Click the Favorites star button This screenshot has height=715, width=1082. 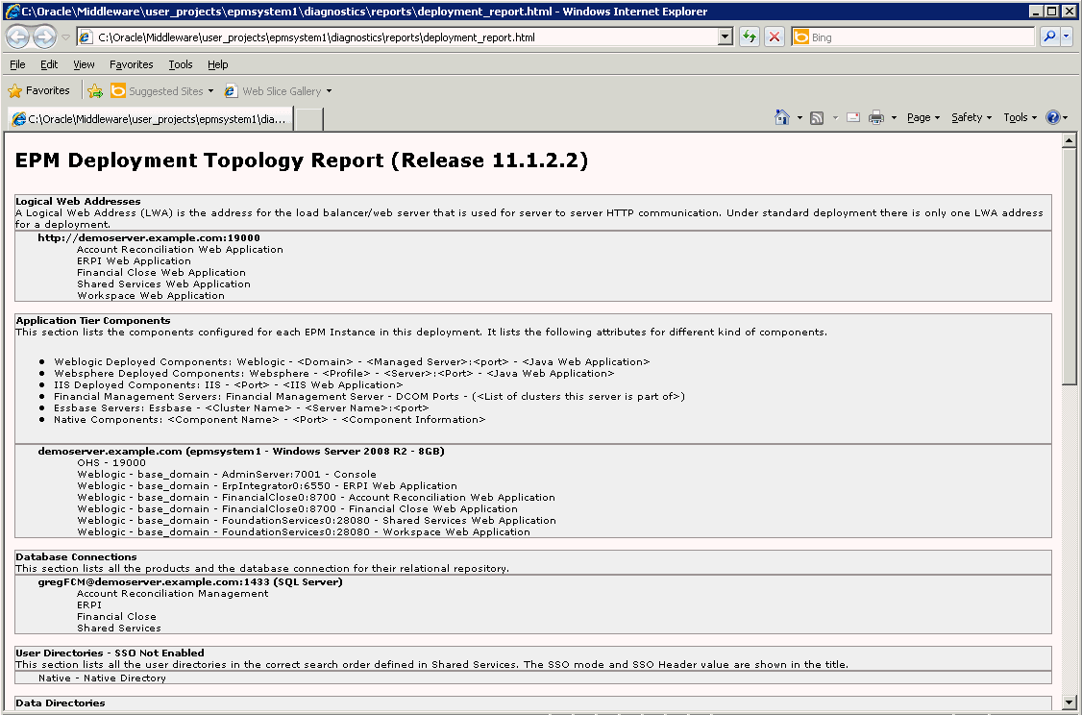pyautogui.click(x=38, y=90)
